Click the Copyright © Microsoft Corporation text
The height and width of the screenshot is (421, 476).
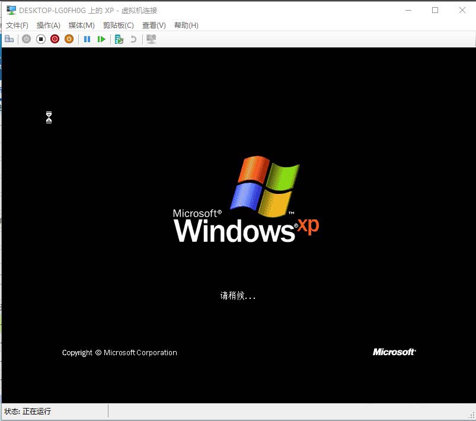tap(120, 353)
